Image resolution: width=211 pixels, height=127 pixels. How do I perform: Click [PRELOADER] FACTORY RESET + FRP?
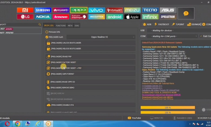[90, 68]
